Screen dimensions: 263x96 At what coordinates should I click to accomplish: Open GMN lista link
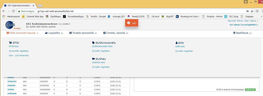pos(180,46)
